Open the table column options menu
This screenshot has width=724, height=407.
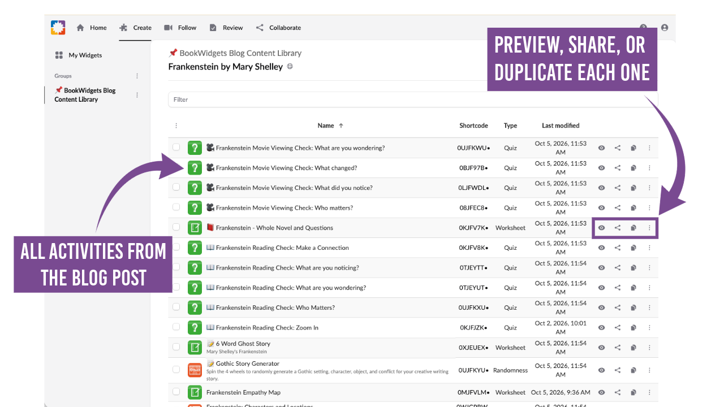click(176, 125)
